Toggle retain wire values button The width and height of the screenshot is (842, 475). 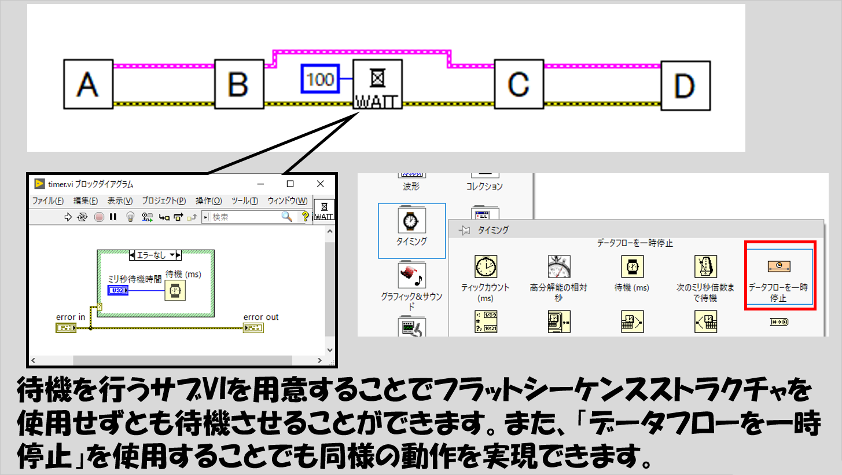pos(148,217)
